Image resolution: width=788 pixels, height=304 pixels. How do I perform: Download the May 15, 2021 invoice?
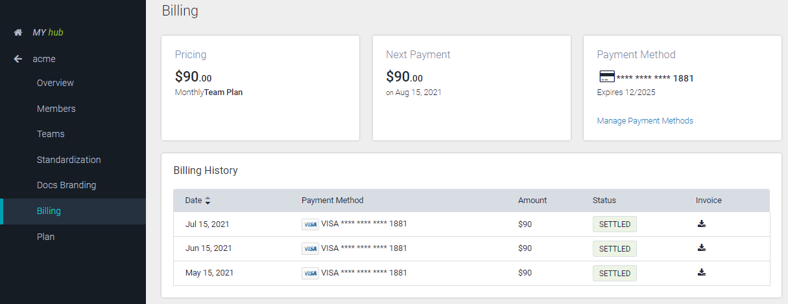702,272
